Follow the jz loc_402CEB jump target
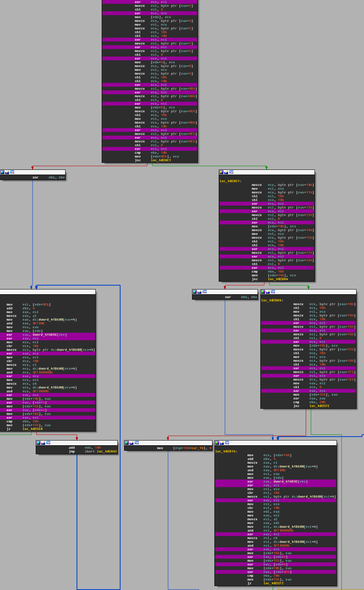This screenshot has width=364, height=590. [x=33, y=429]
